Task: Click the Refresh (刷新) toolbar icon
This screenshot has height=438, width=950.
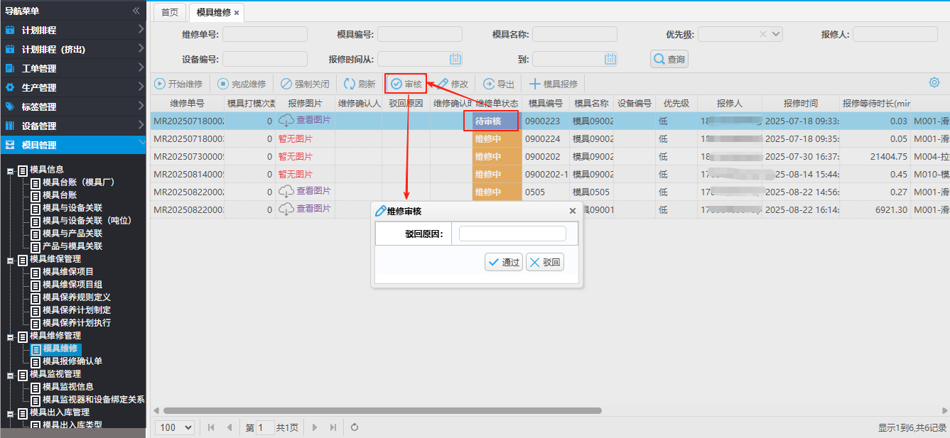Action: 350,84
